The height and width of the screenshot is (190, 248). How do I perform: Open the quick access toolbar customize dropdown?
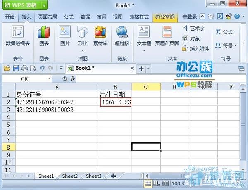61,68
